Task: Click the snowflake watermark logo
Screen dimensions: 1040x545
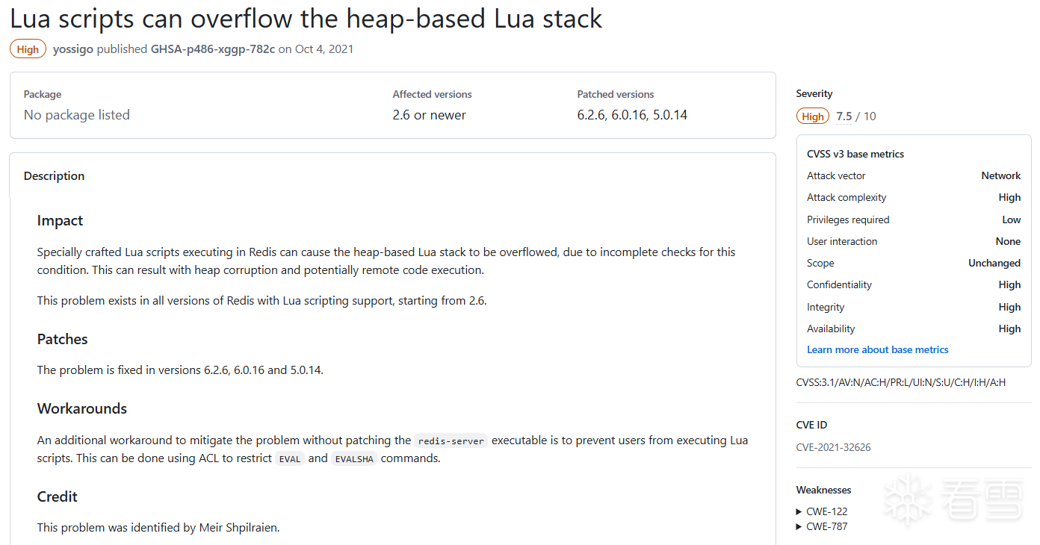Action: pos(908,499)
